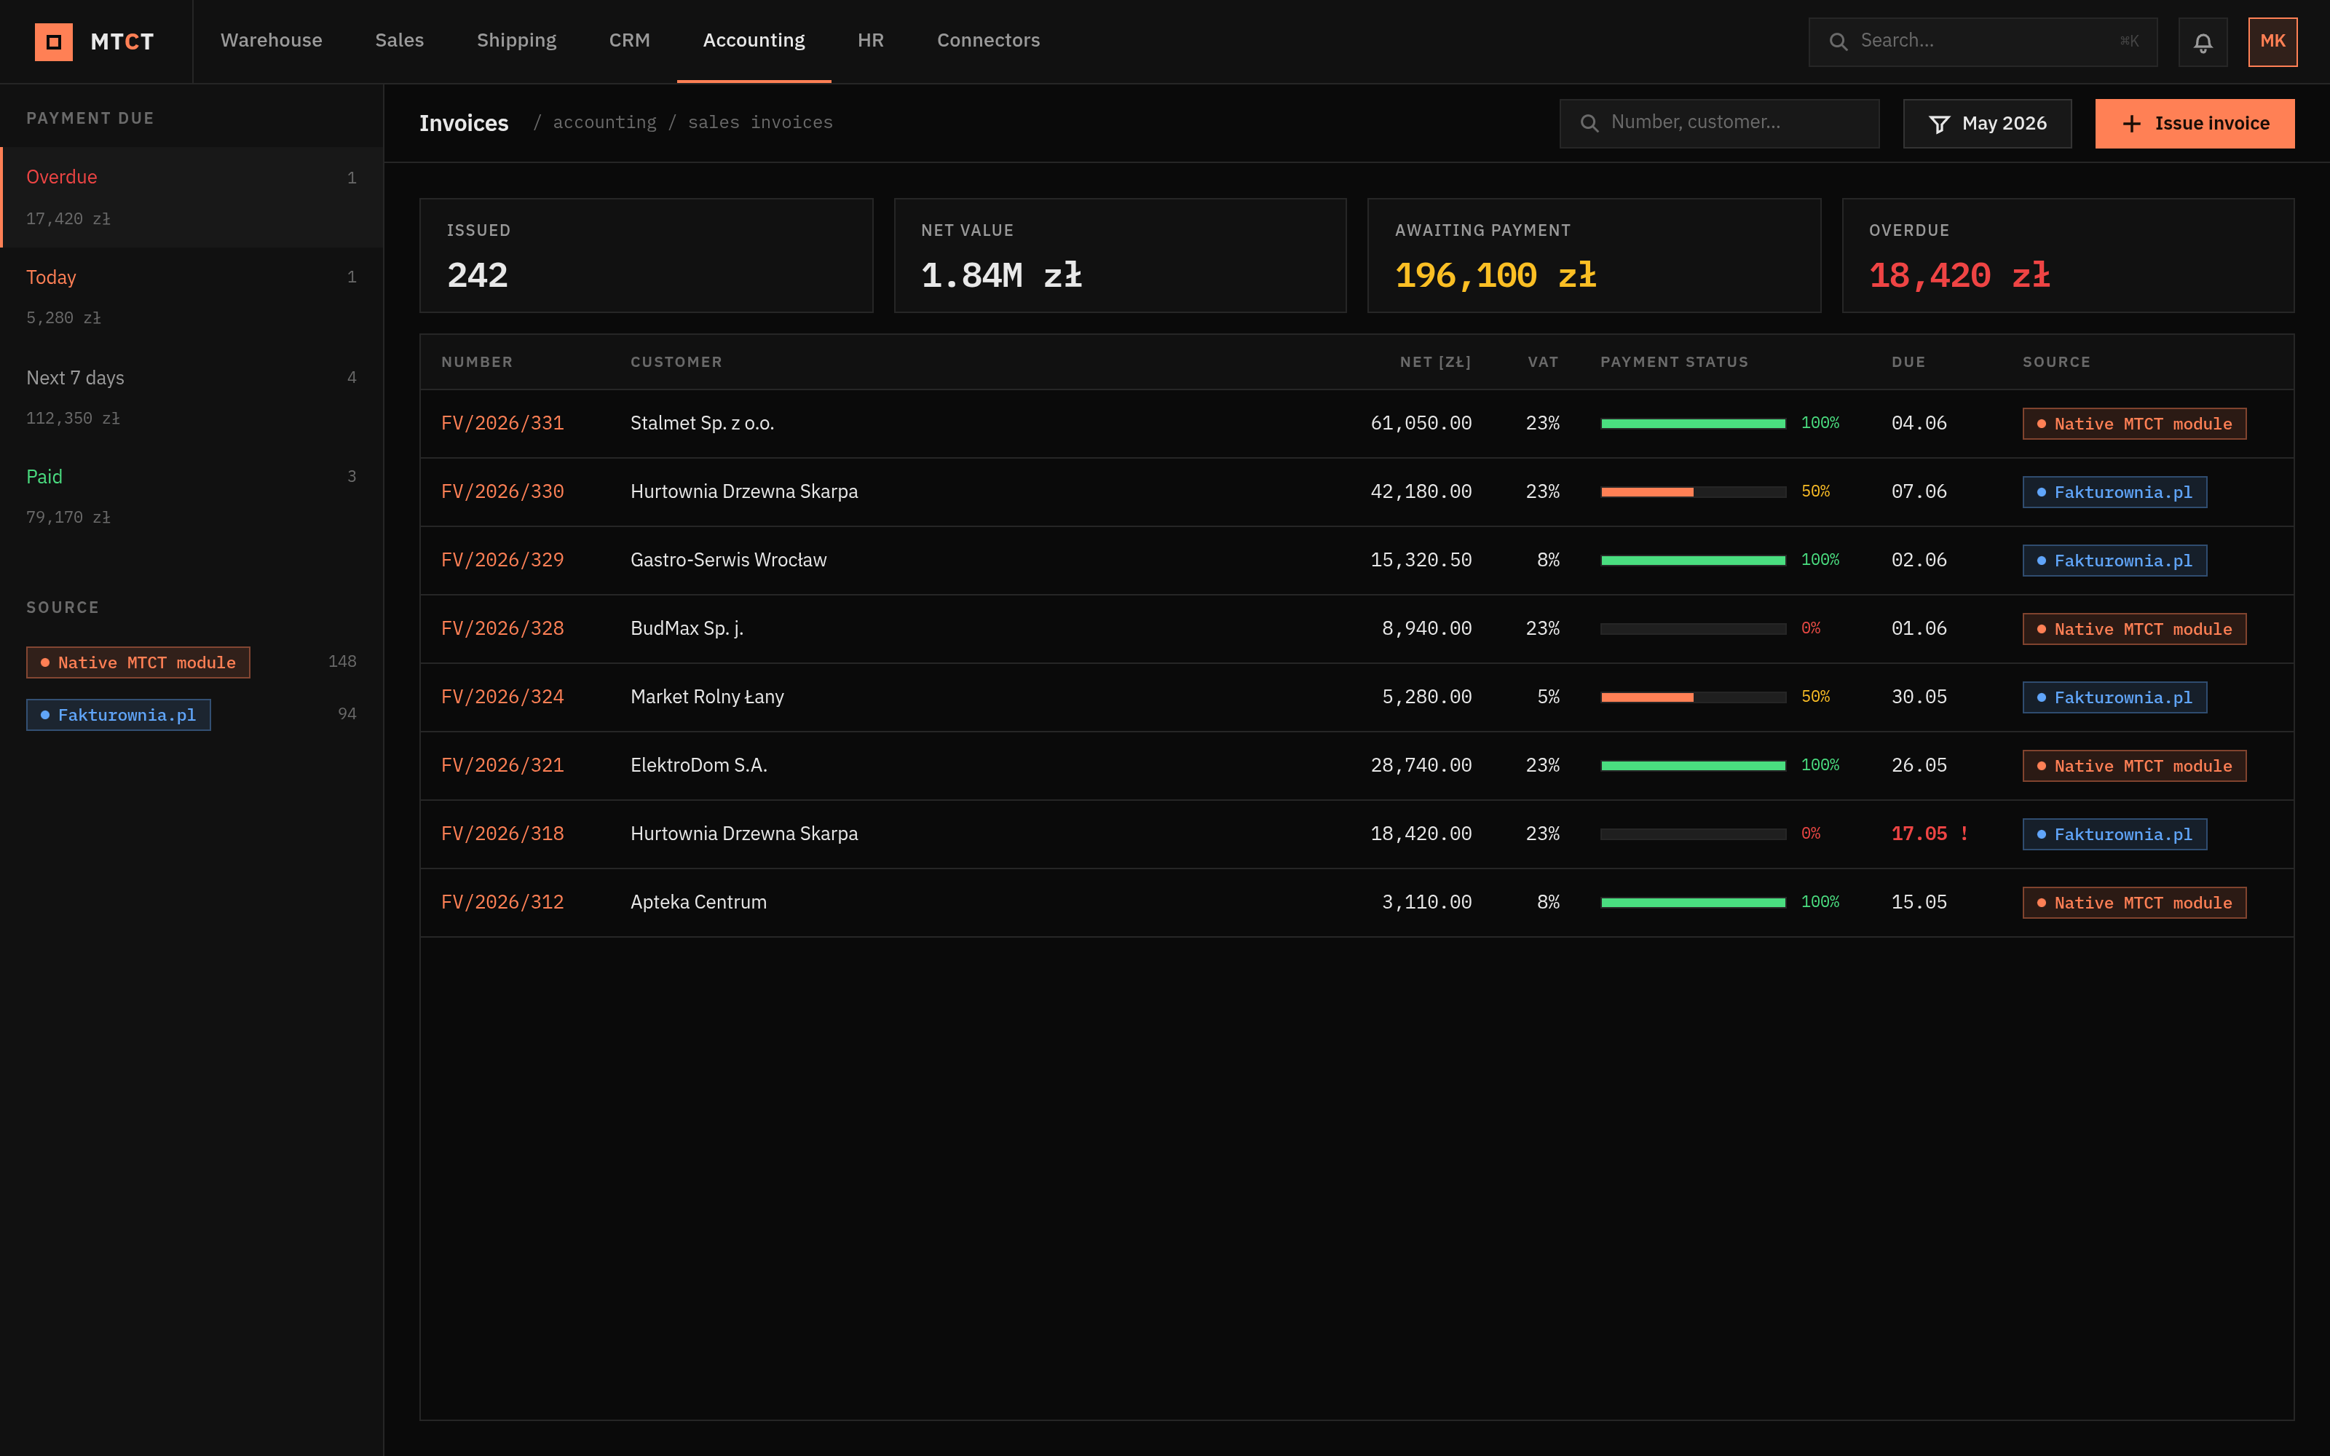Screen dimensions: 2330x1456
Task: Select the Overdue payment filter
Action: tap(192, 197)
